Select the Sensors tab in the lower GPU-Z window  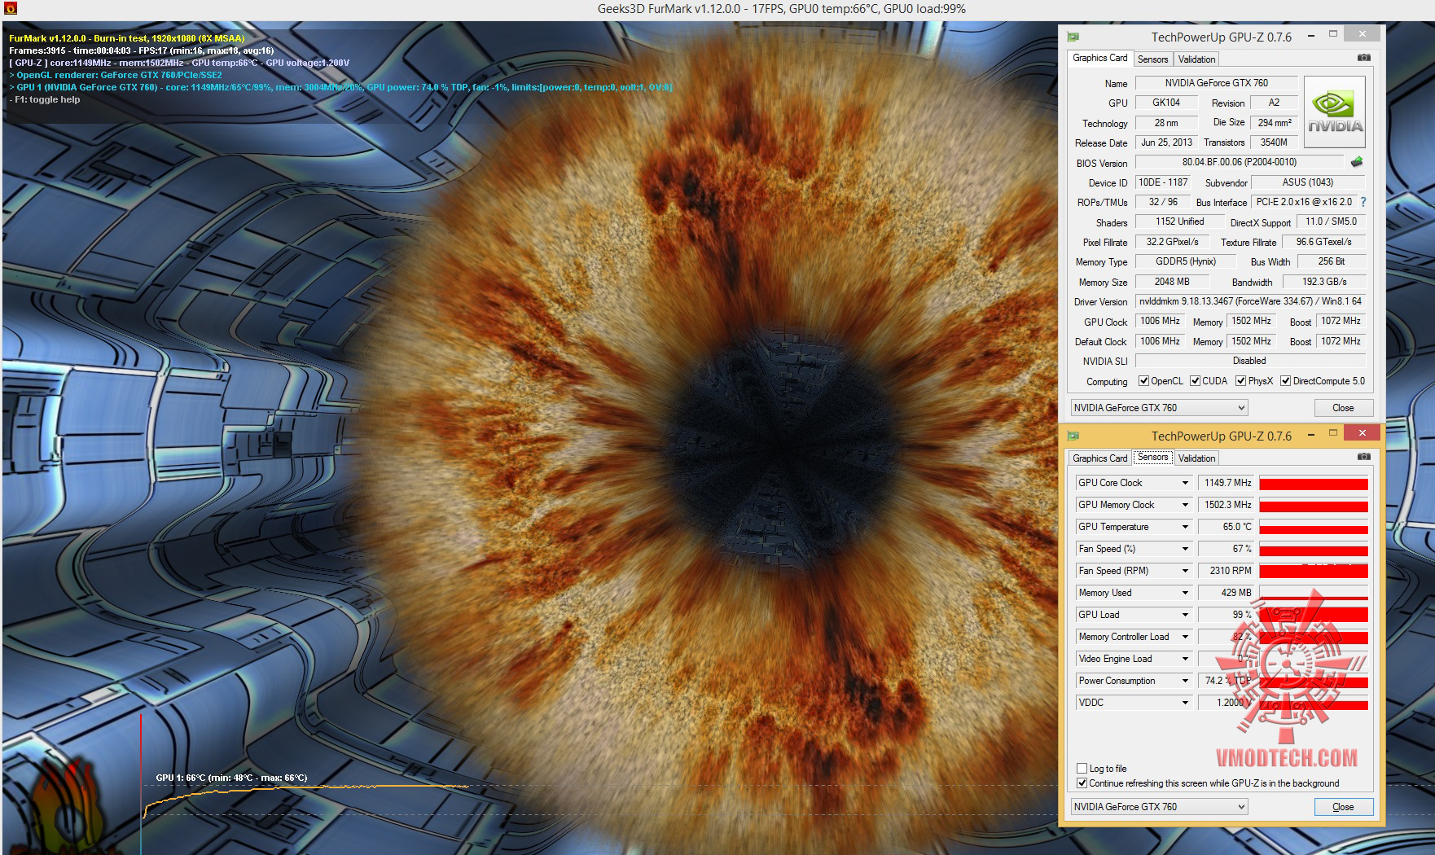pos(1152,457)
